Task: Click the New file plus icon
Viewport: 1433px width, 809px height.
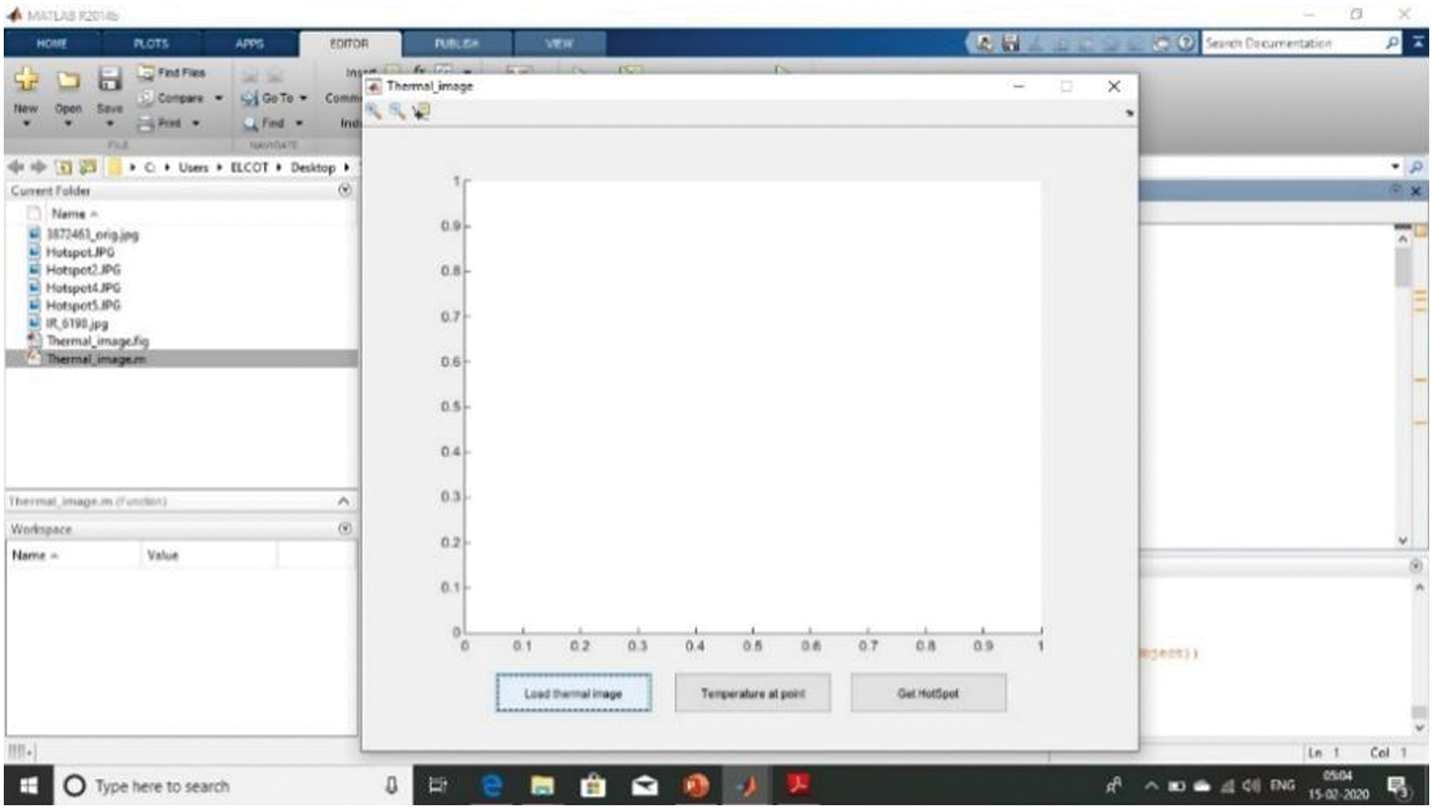Action: click(26, 79)
